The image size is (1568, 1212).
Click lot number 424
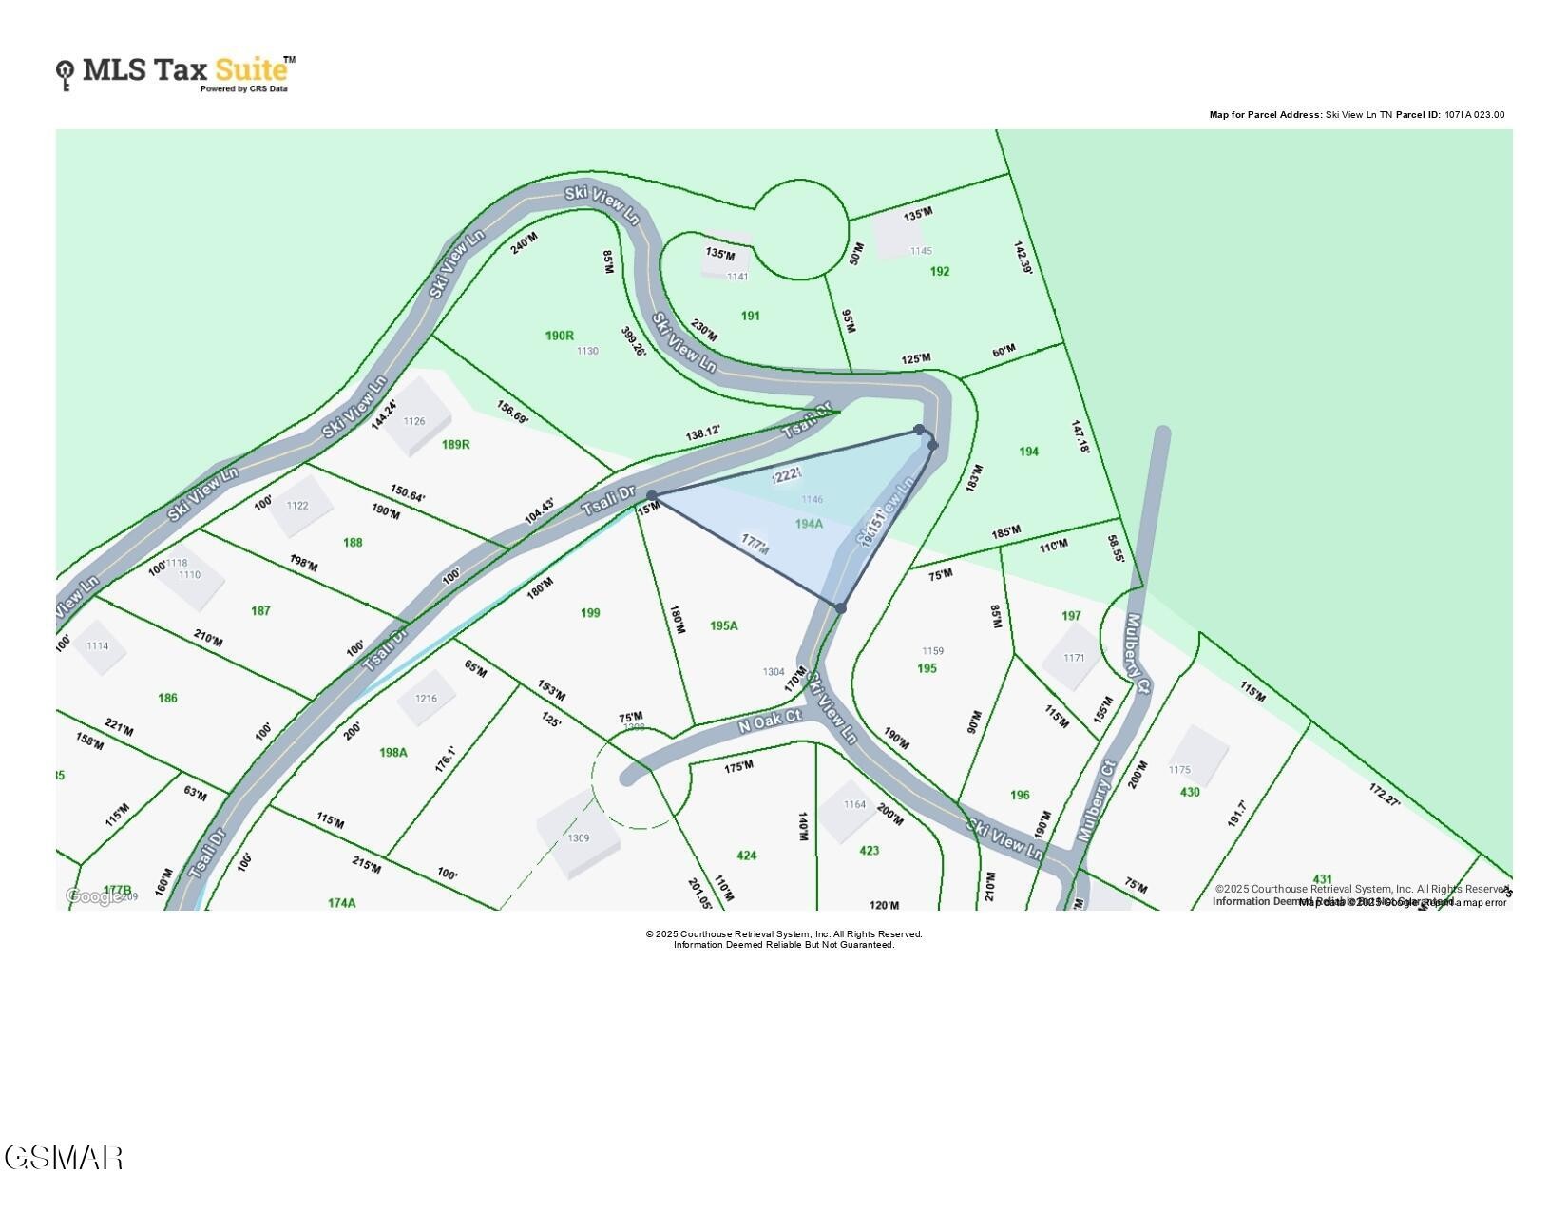747,856
